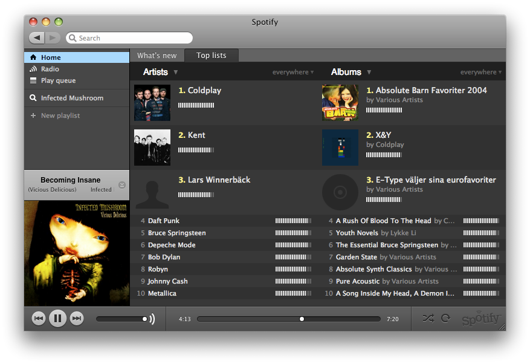Open the X&Y album cover

(x=340, y=148)
